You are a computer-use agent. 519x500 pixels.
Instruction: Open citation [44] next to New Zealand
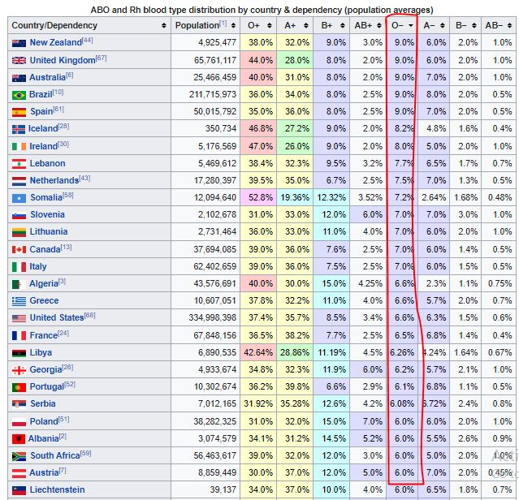click(88, 41)
